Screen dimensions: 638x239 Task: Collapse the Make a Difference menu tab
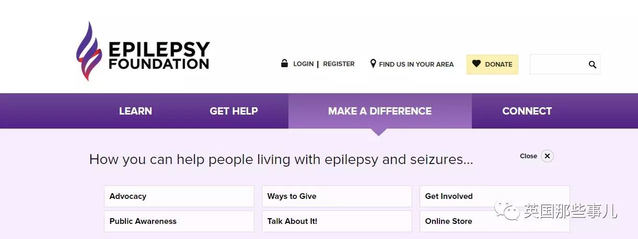click(x=380, y=111)
